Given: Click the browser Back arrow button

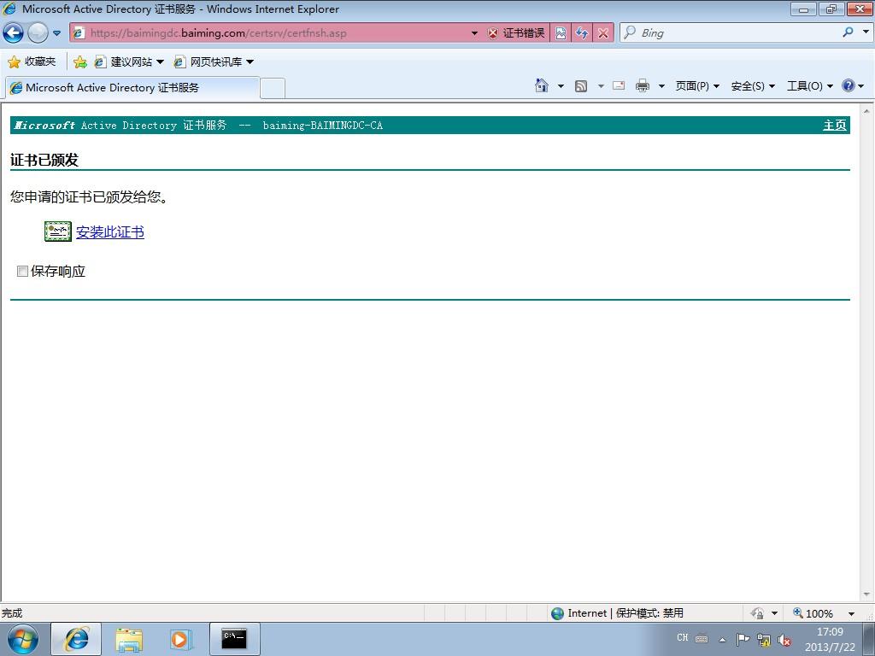Looking at the screenshot, I should point(14,33).
